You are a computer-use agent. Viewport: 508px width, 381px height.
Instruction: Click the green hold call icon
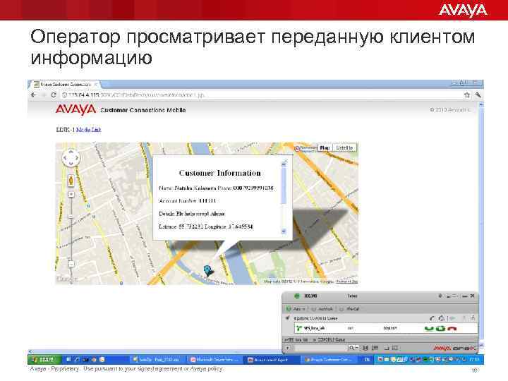click(440, 329)
